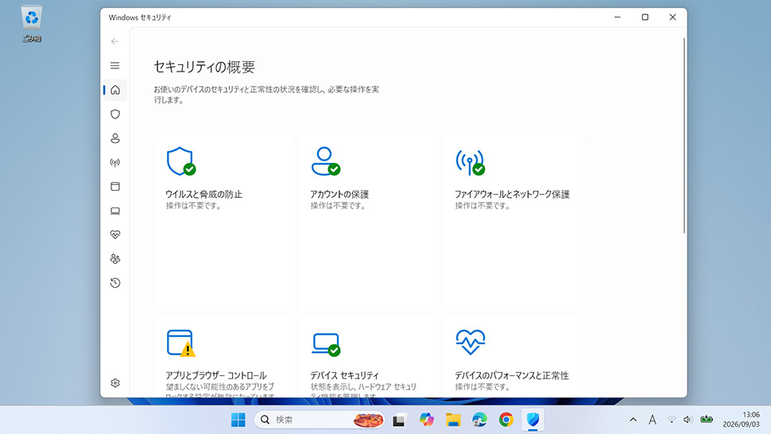Open firewall & network antenna icon in sidebar
Viewport: 771px width, 434px height.
(x=115, y=162)
